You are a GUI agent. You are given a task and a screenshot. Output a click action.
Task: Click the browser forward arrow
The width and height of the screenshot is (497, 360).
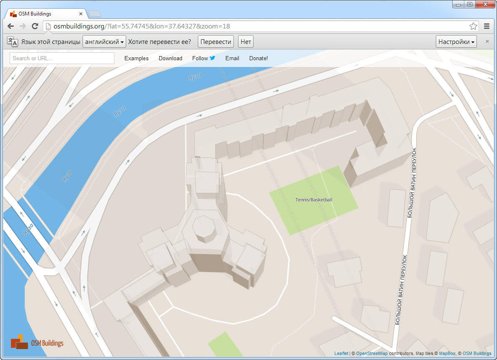click(23, 26)
